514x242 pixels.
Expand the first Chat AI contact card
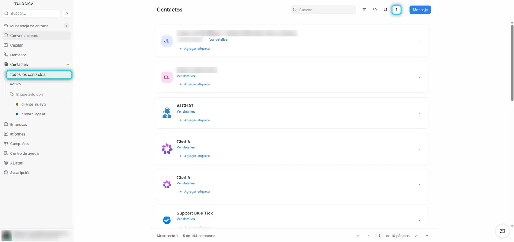419,149
